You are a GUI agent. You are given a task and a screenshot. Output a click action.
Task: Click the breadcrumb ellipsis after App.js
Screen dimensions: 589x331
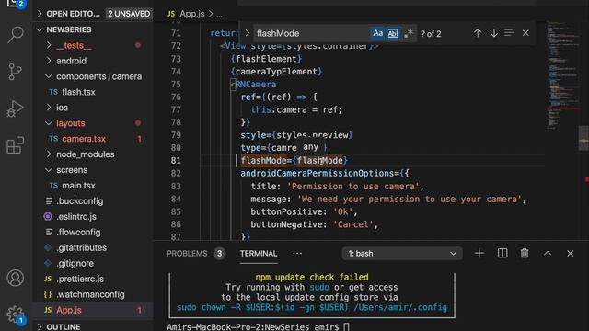[219, 15]
